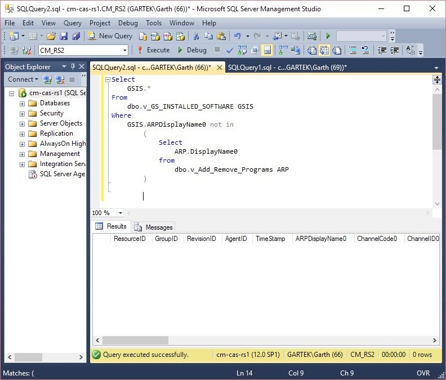Image resolution: width=446 pixels, height=380 pixels.
Task: Display Estimated Execution Plan icon
Action: (242, 50)
